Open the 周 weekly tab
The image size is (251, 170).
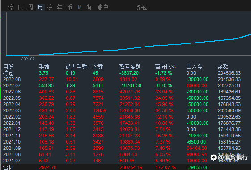click(x=30, y=7)
